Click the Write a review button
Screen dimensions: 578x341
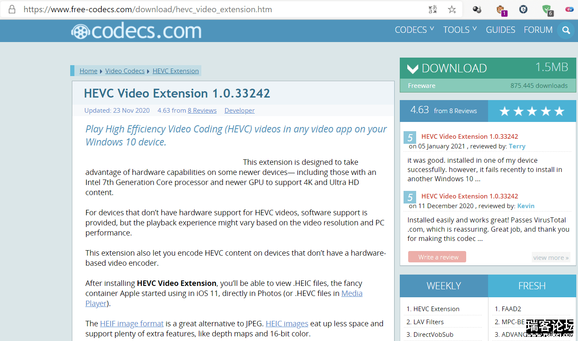coord(437,257)
